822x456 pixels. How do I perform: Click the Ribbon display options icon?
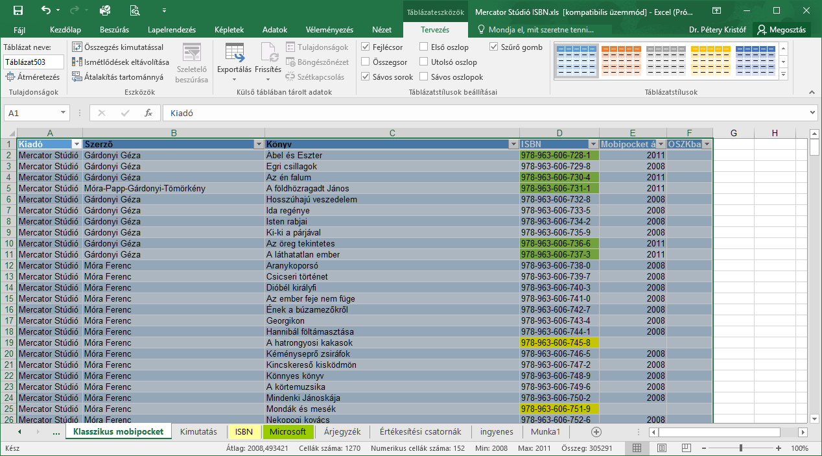(716, 10)
